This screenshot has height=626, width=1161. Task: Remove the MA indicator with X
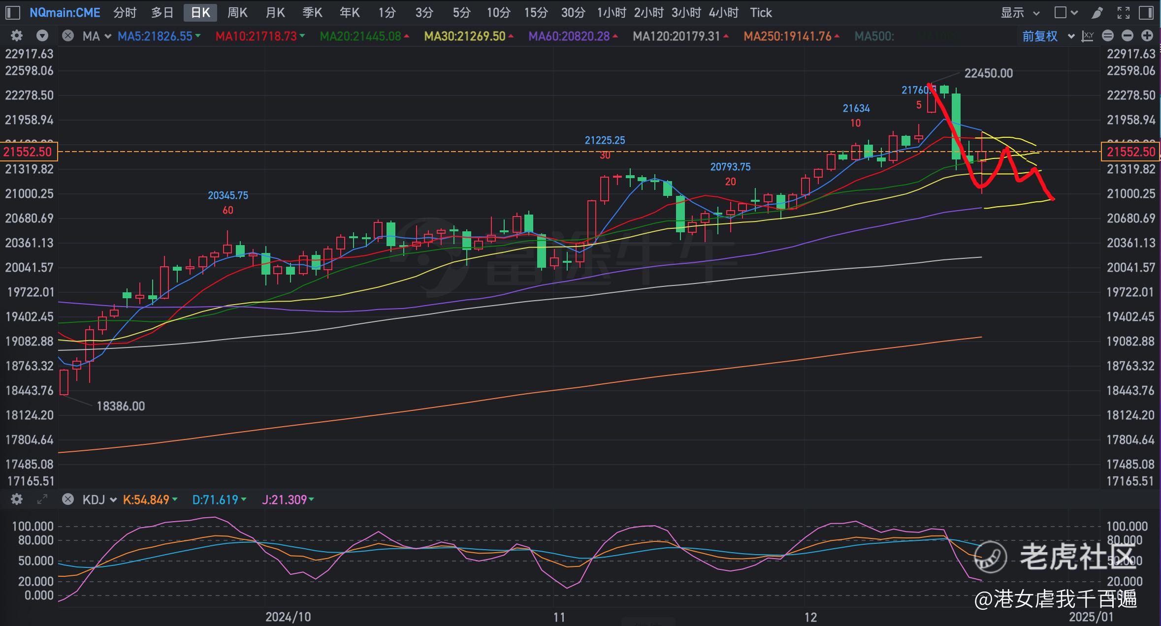(68, 36)
